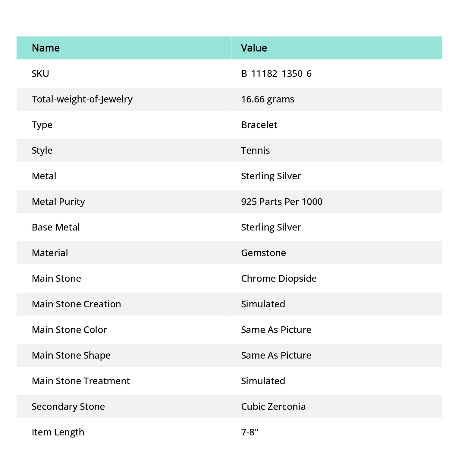Click the Type row label
Screen dimensions: 452x452
coord(42,125)
